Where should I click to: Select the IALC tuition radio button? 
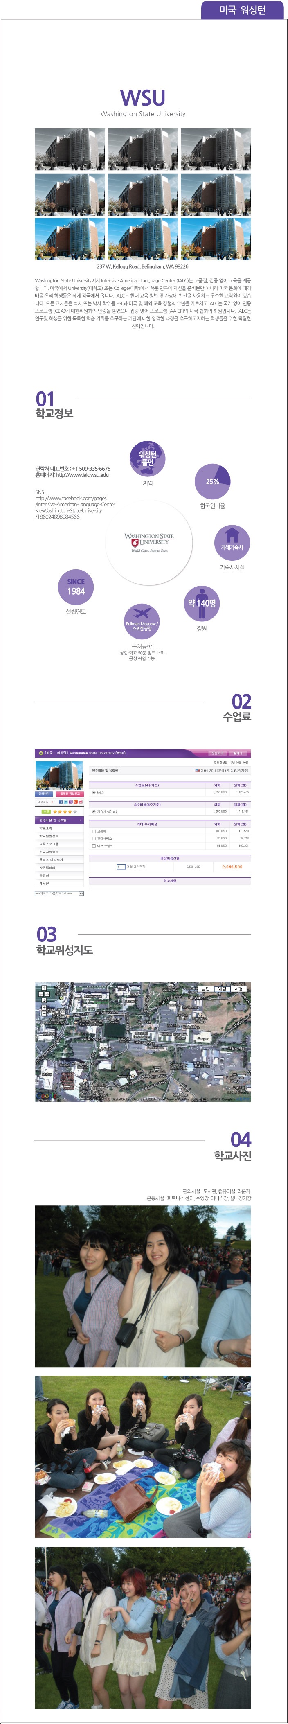94,792
